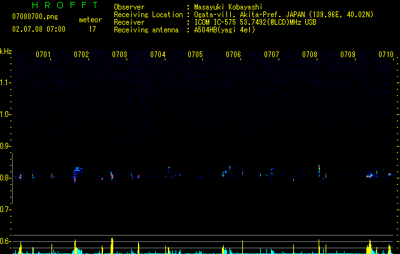Click the HROFFT title text
The height and width of the screenshot is (254, 400).
point(66,5)
